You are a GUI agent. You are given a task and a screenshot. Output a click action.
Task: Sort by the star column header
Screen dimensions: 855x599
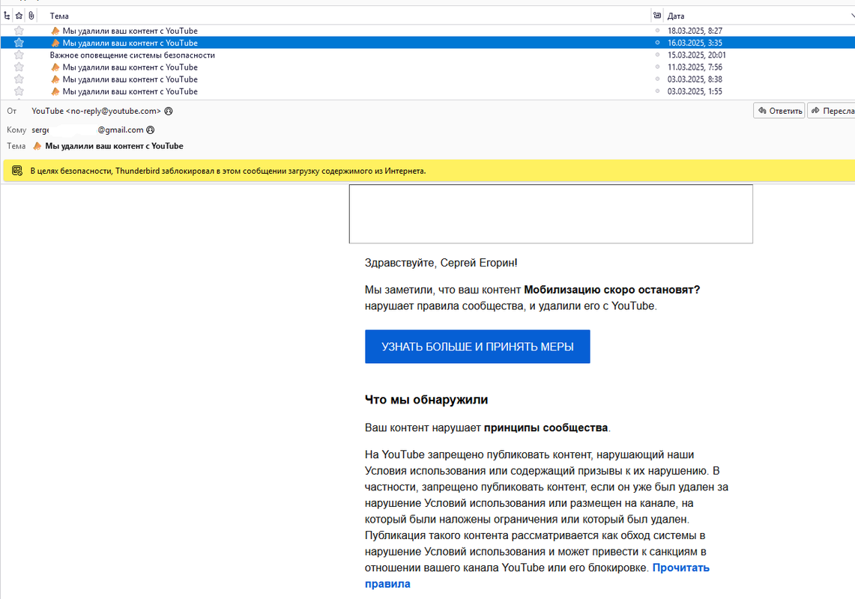point(19,16)
